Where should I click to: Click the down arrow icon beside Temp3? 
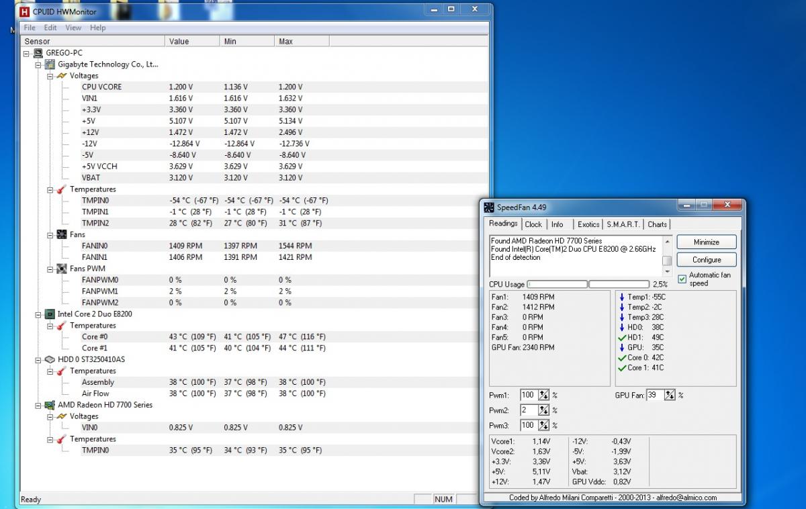622,317
